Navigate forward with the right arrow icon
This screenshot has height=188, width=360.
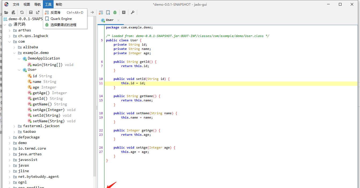[x=92, y=12]
